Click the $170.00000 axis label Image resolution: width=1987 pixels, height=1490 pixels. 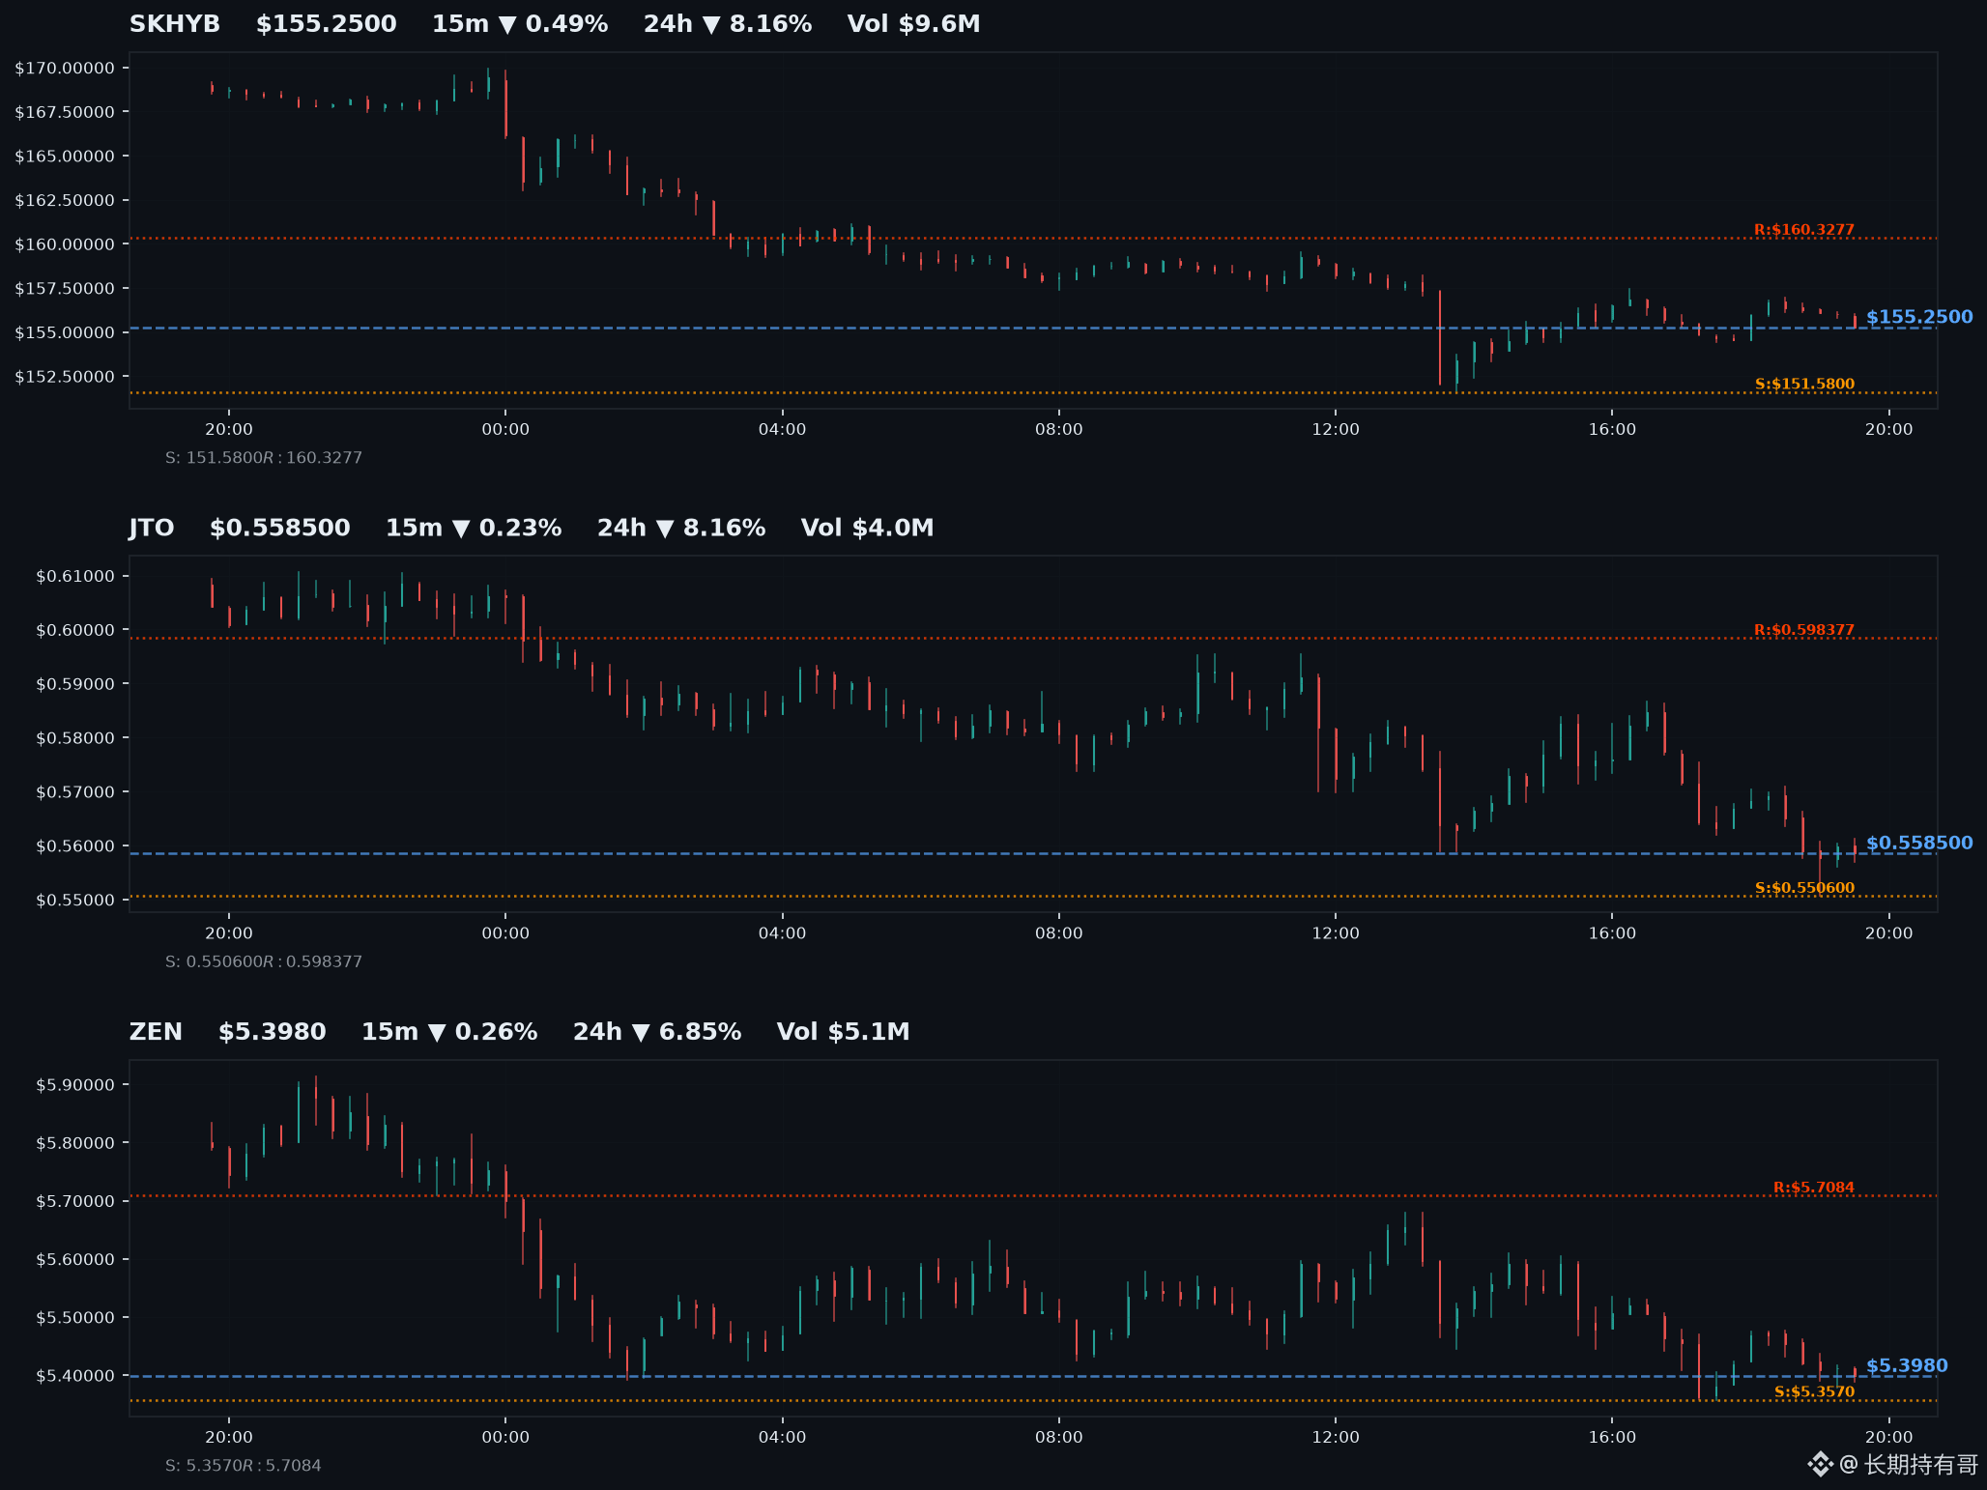65,68
